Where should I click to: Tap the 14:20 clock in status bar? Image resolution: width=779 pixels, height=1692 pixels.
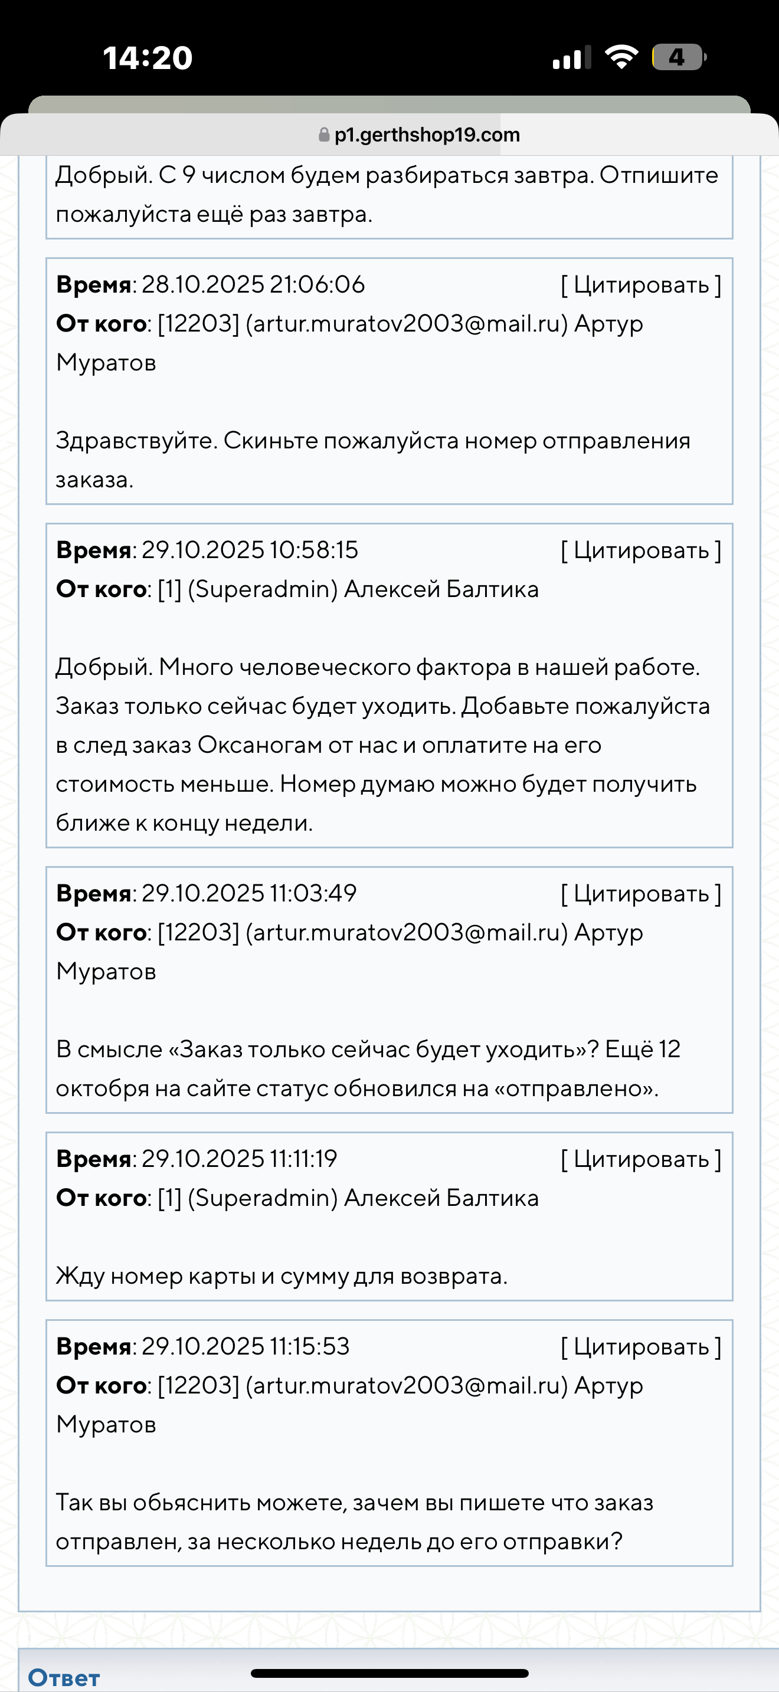click(148, 58)
